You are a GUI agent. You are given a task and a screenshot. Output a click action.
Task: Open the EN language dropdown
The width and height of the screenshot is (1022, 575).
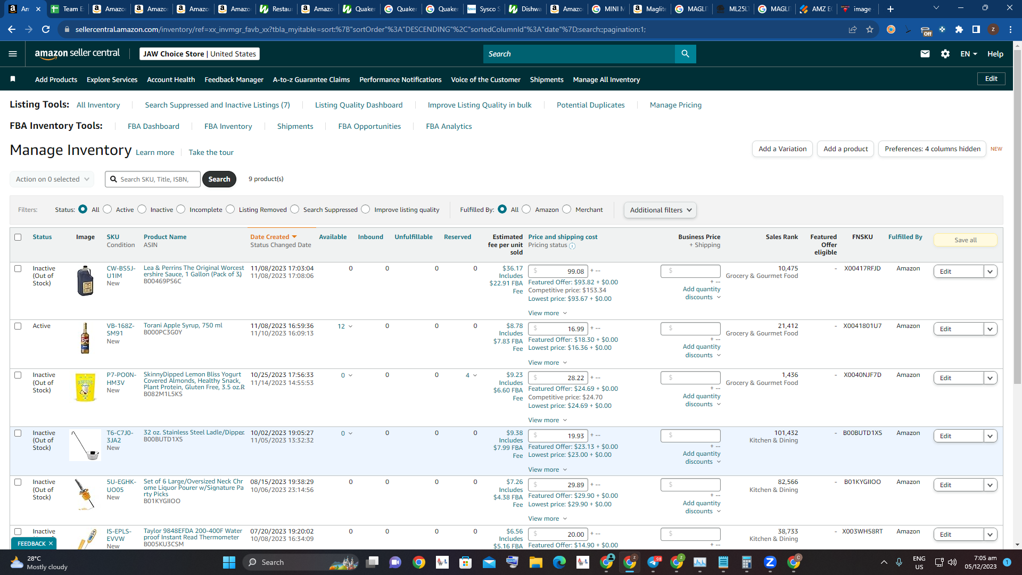click(969, 54)
